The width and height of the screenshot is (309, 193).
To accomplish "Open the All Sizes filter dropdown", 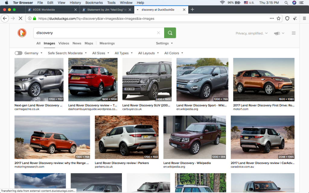I will (x=101, y=53).
